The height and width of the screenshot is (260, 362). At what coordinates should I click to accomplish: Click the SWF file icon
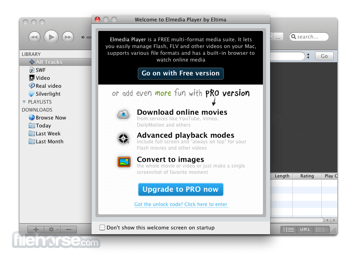(32, 70)
